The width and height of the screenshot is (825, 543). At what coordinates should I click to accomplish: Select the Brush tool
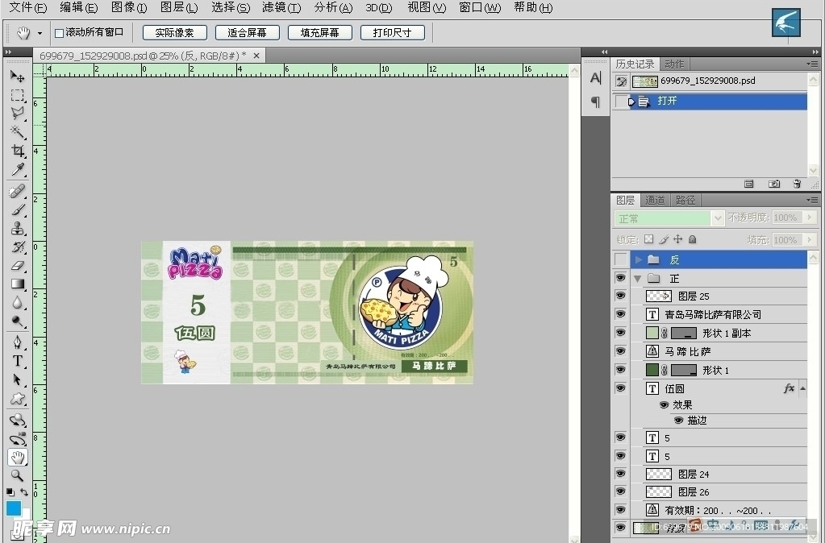[x=18, y=209]
